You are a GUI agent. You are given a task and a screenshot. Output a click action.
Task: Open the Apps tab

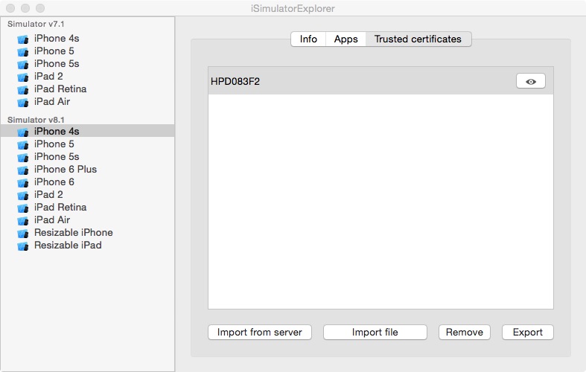tap(345, 39)
